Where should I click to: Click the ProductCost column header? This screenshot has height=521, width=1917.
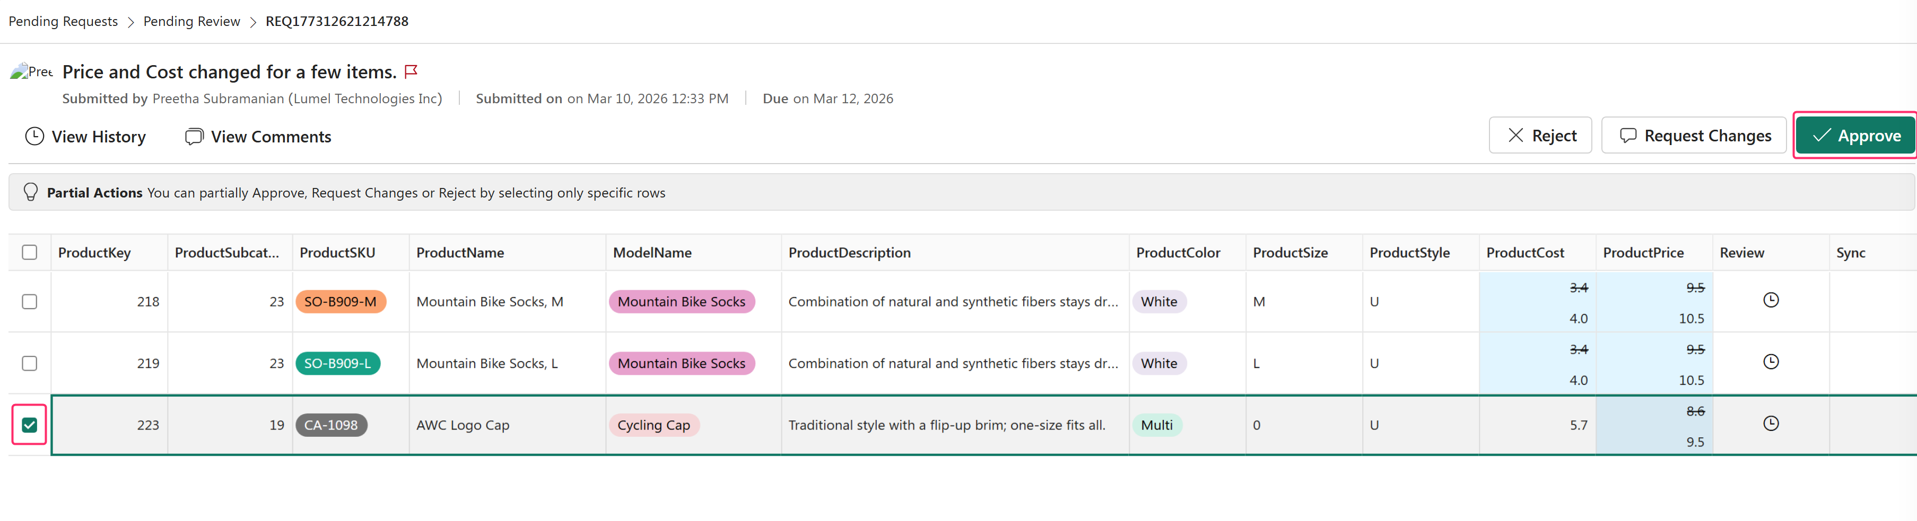tap(1525, 253)
